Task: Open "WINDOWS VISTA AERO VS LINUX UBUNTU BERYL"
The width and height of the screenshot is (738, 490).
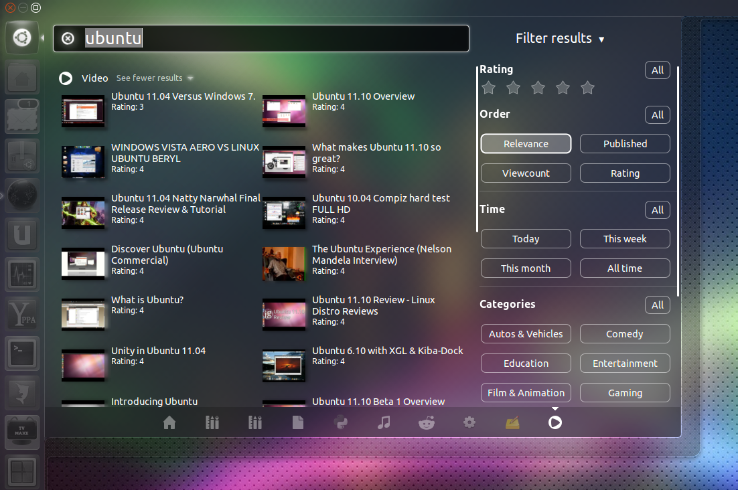Action: coord(185,153)
